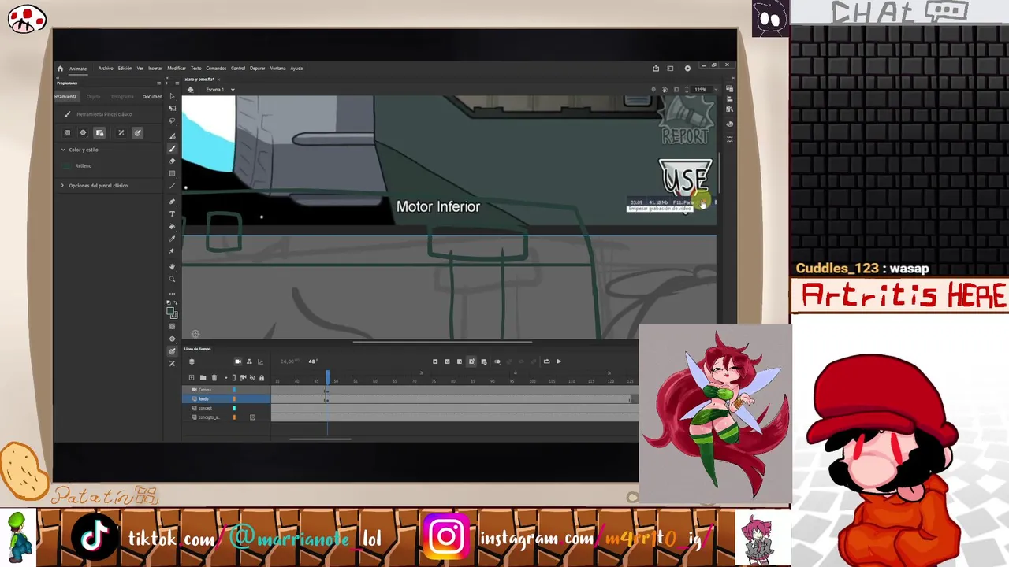Click the TikTok logo in overlay
This screenshot has height=567, width=1009.
95,537
